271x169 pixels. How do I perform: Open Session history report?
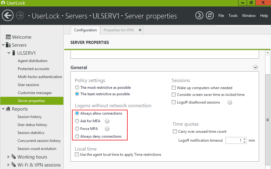point(30,117)
